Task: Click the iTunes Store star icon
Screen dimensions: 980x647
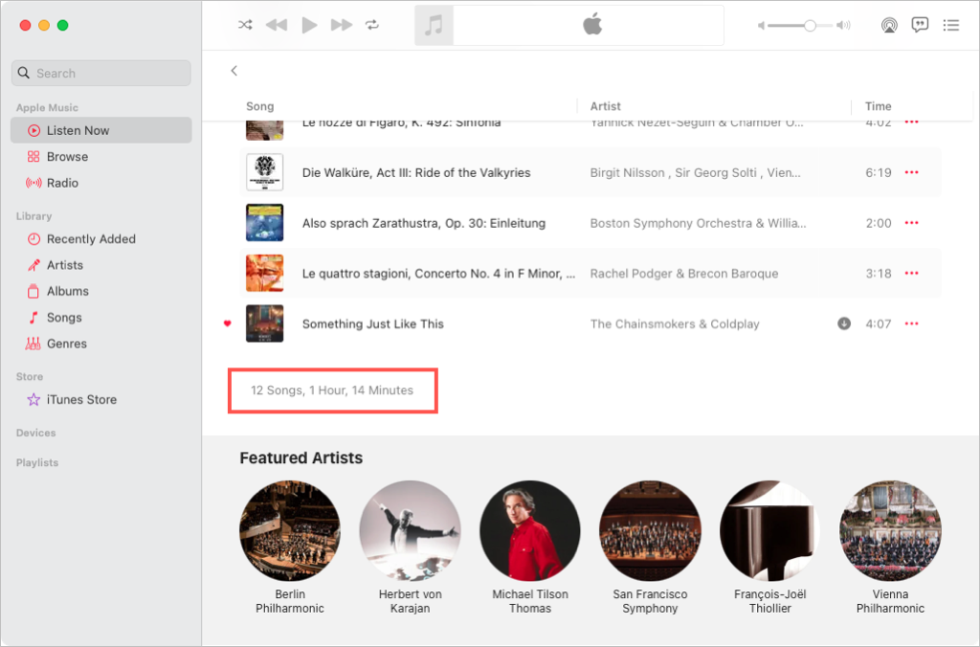Action: tap(33, 399)
